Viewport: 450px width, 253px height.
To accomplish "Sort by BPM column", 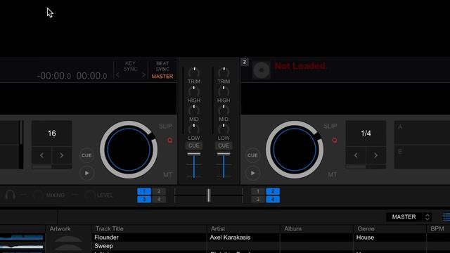I will [438, 228].
